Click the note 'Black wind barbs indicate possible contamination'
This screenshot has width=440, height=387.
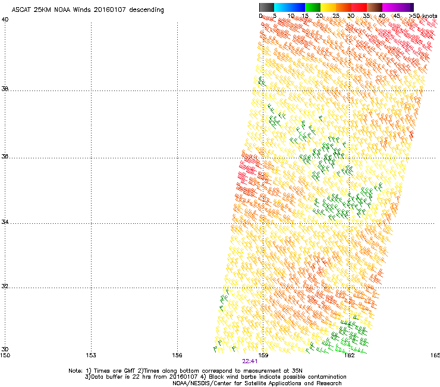point(278,377)
